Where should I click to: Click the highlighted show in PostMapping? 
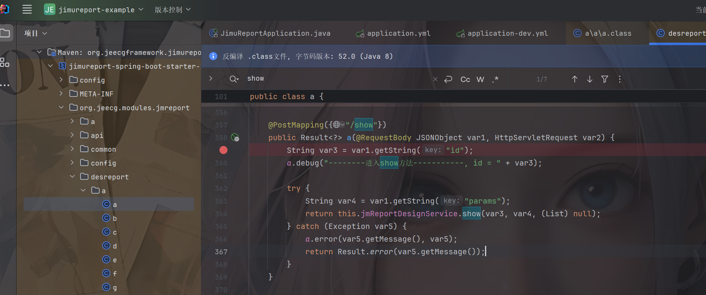click(x=364, y=125)
